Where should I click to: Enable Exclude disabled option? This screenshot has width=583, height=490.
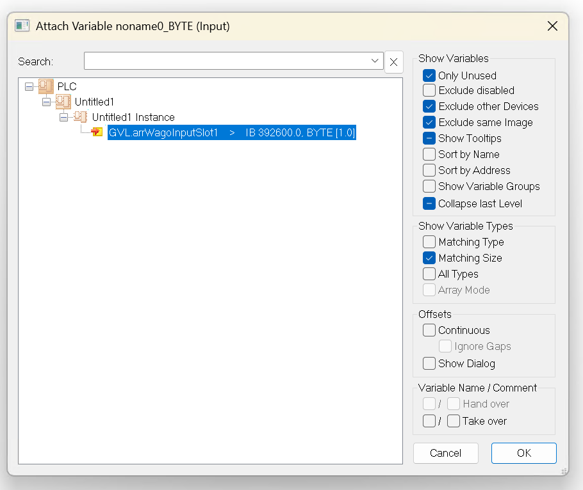coord(429,91)
